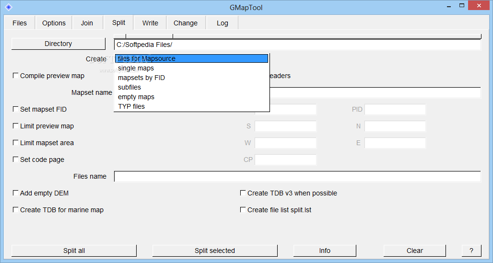Switch to the Change tab
493x263 pixels.
tap(186, 23)
